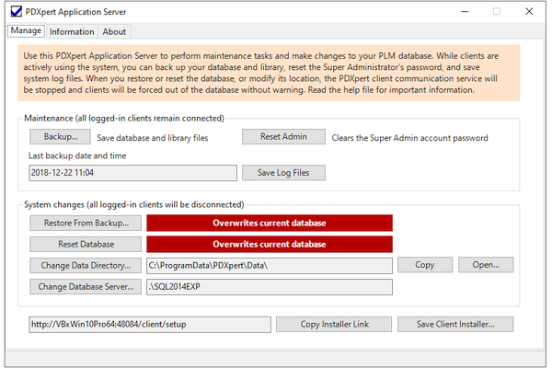
Task: Click the Backup... button
Action: click(x=60, y=137)
